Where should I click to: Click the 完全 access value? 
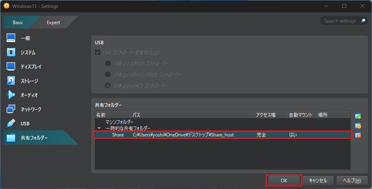point(261,135)
